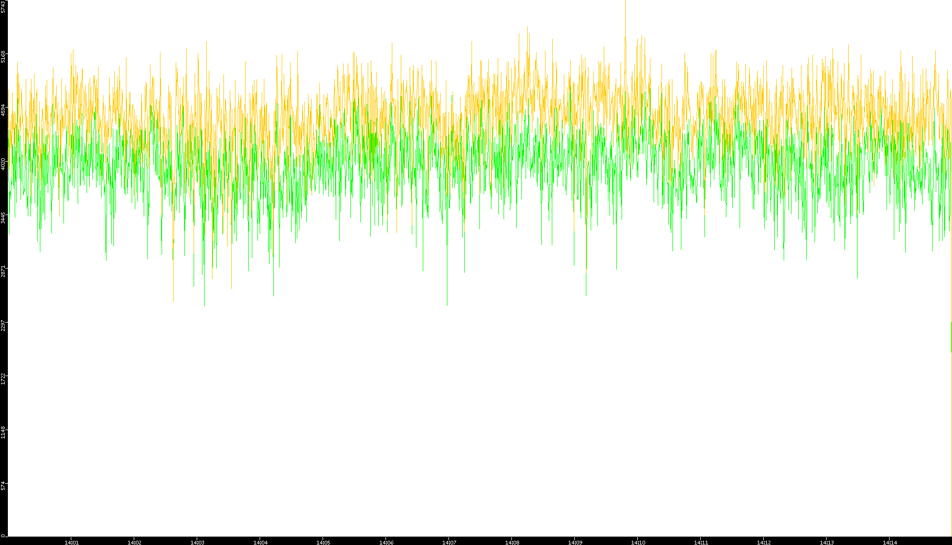Click the tall yellow spike before 14:10
Image resolution: width=952 pixels, height=545 pixels.
click(625, 21)
